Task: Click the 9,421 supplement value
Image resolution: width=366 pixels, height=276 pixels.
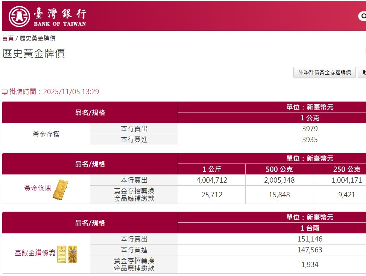Action: [x=346, y=195]
